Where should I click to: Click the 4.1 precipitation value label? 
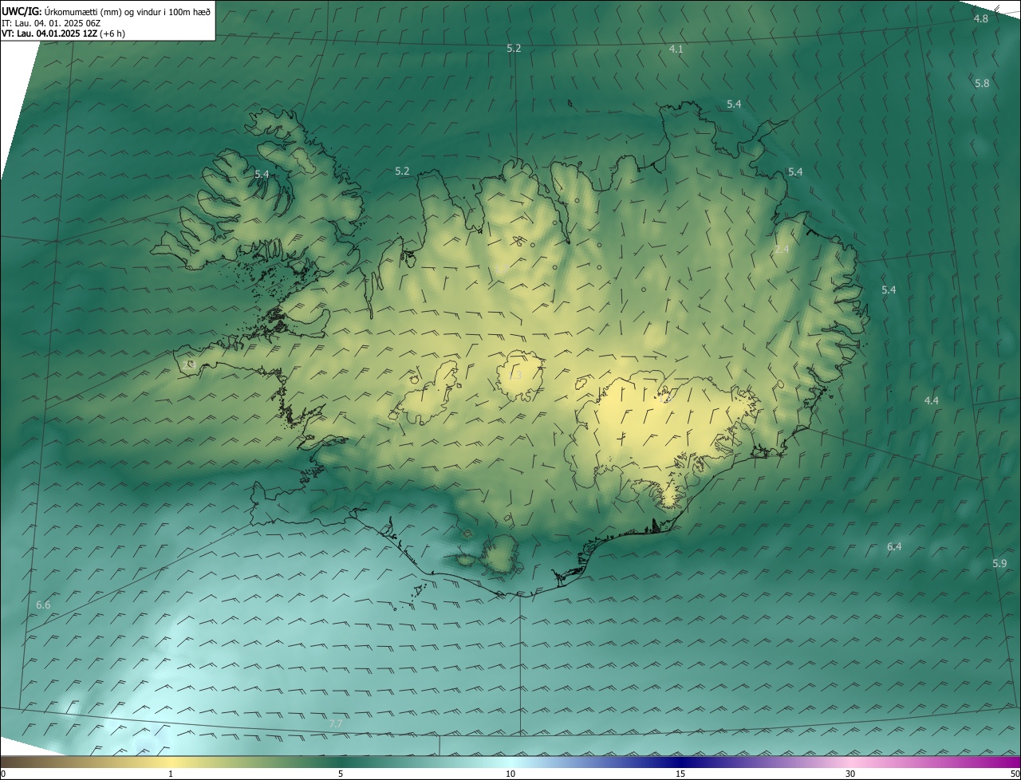[x=676, y=49]
